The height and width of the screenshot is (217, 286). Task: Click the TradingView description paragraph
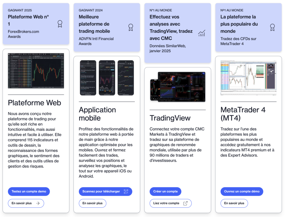[x=177, y=145]
